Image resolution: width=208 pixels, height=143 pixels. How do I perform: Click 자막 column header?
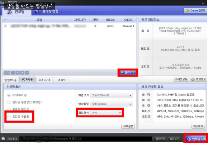pos(95,20)
